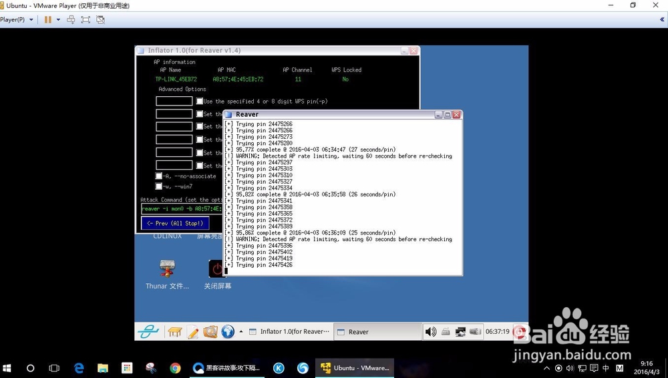
Task: Show hidden tray icons chevron
Action: point(547,368)
